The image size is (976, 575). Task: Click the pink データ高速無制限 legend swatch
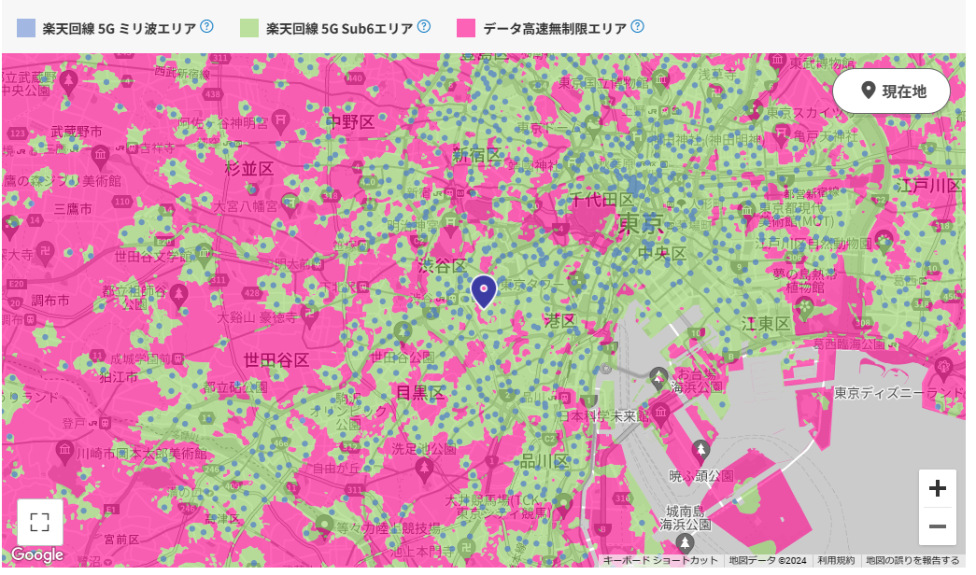466,28
